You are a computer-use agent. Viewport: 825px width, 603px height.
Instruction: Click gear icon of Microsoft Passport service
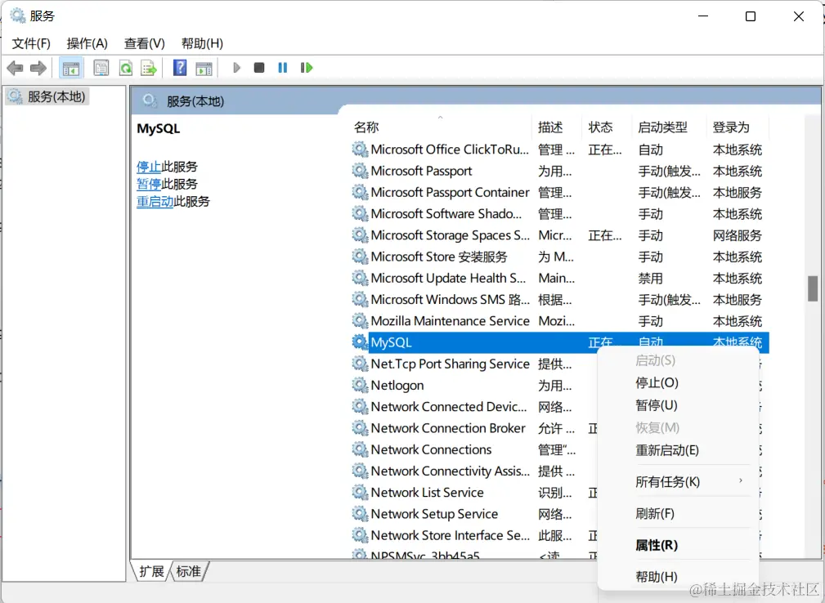pyautogui.click(x=360, y=171)
